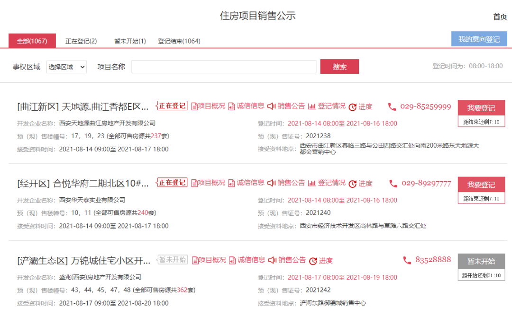512x317 pixels.
Task: Click phone icon beside 029-89297777
Action: point(393,184)
